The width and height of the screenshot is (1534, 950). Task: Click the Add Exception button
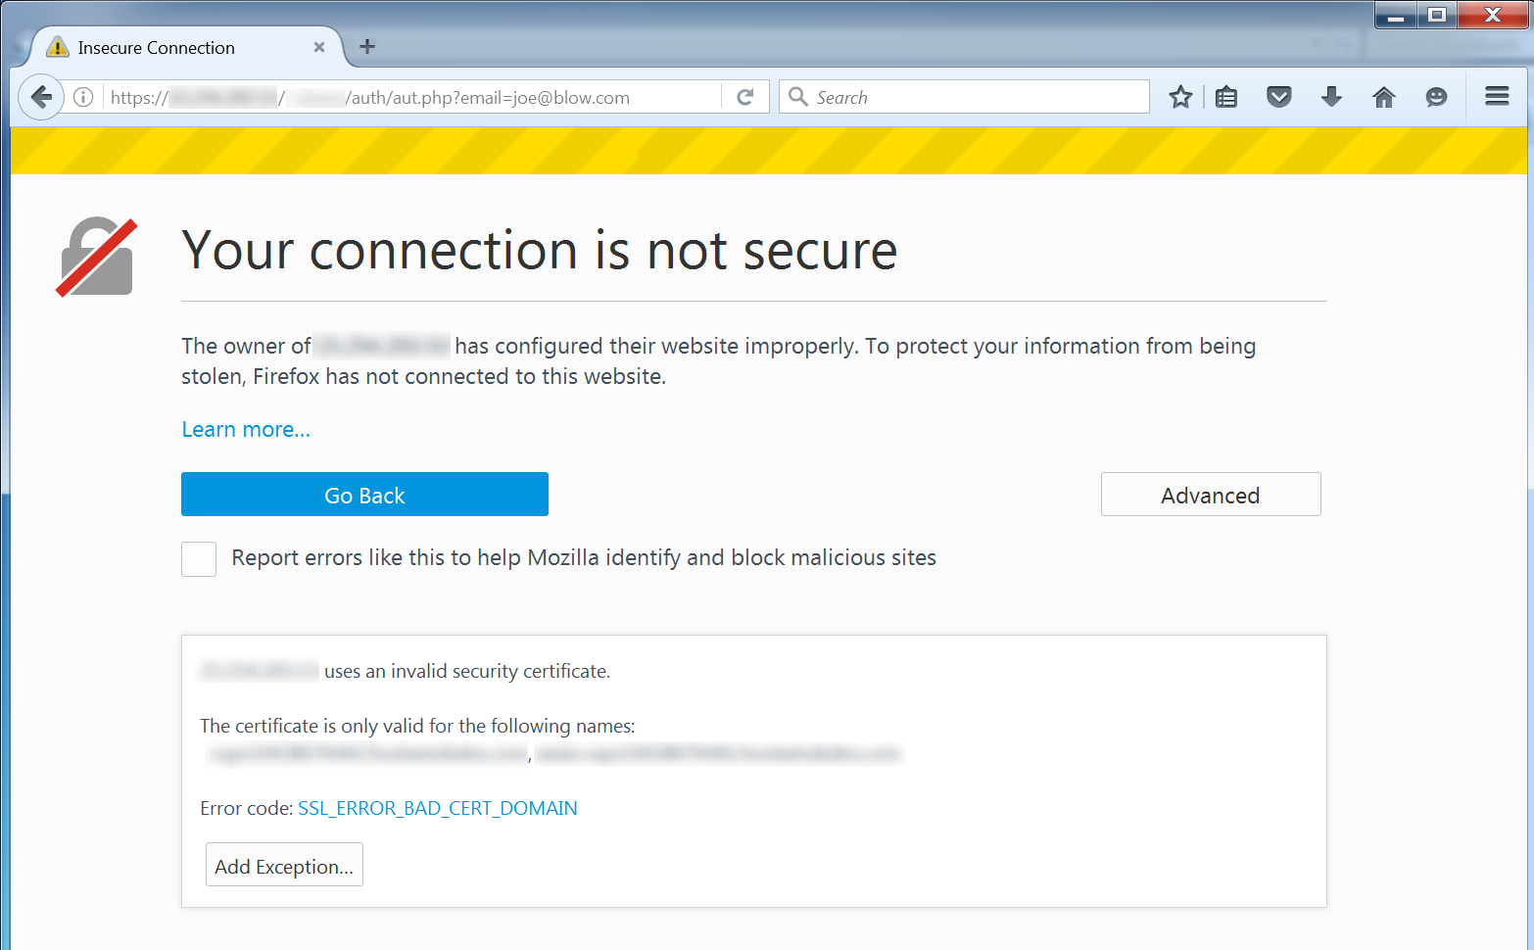(284, 865)
